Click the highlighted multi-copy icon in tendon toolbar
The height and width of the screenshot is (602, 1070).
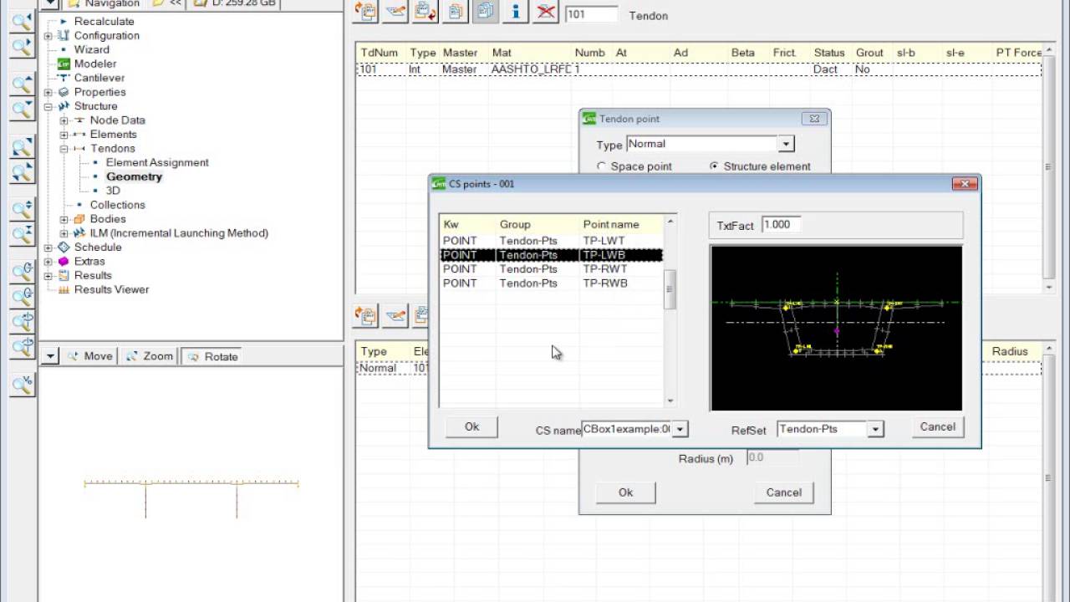[486, 11]
